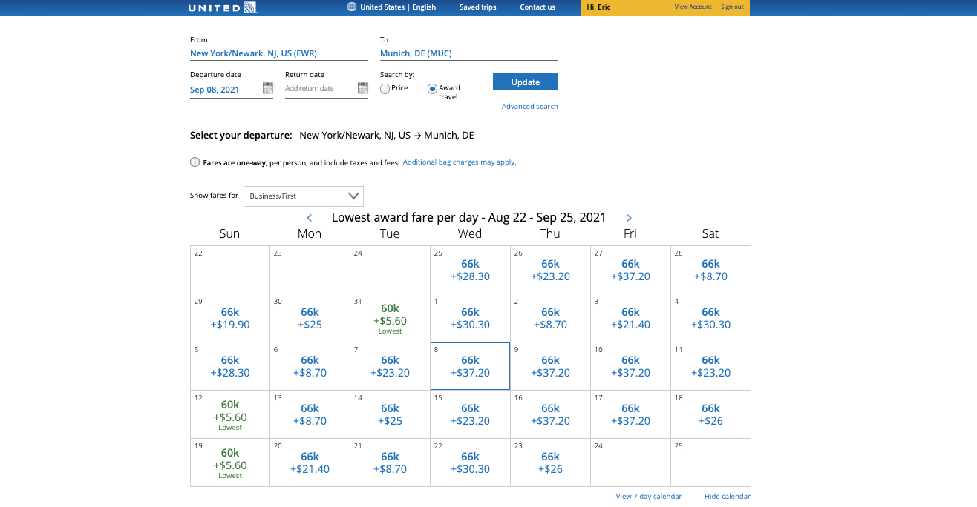Click the View Account link
This screenshot has width=977, height=507.
(x=693, y=7)
